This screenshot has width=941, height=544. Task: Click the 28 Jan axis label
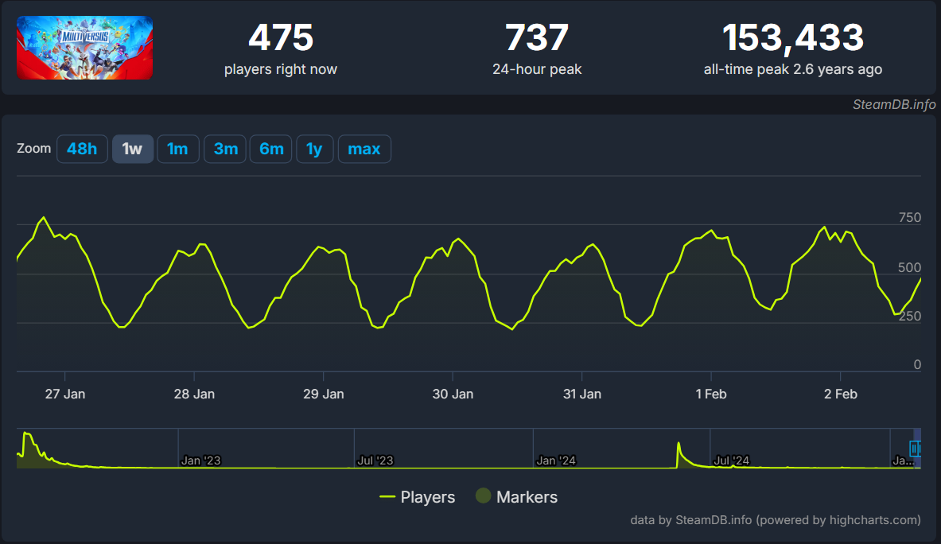[194, 394]
